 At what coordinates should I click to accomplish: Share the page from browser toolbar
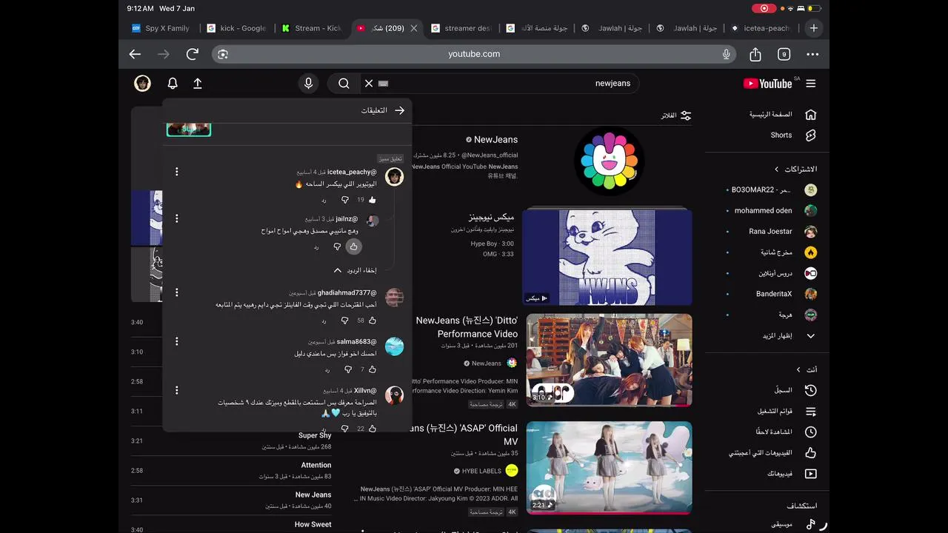tap(755, 54)
